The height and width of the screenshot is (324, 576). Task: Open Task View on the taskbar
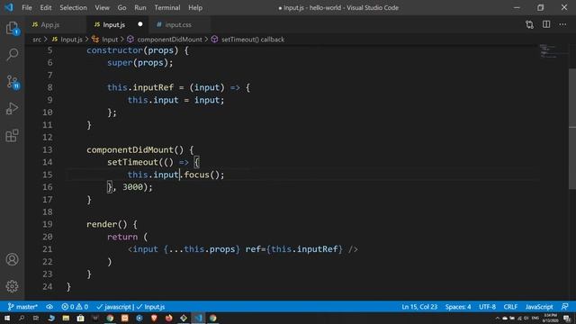click(x=36, y=318)
